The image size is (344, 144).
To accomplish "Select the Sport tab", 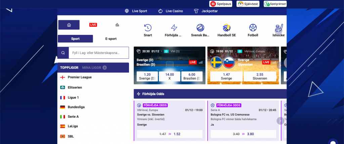I will pos(75,39).
